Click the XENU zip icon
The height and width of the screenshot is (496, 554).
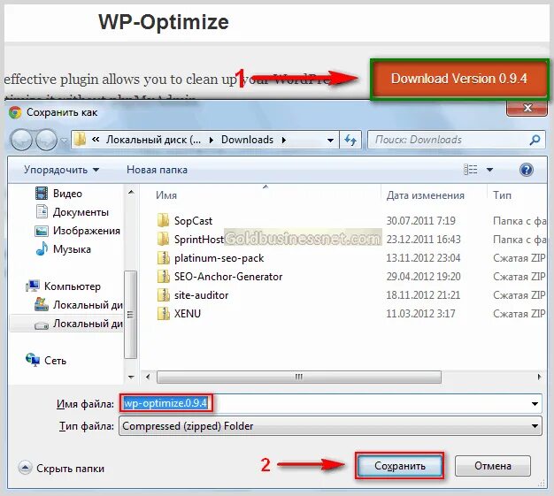tap(163, 314)
